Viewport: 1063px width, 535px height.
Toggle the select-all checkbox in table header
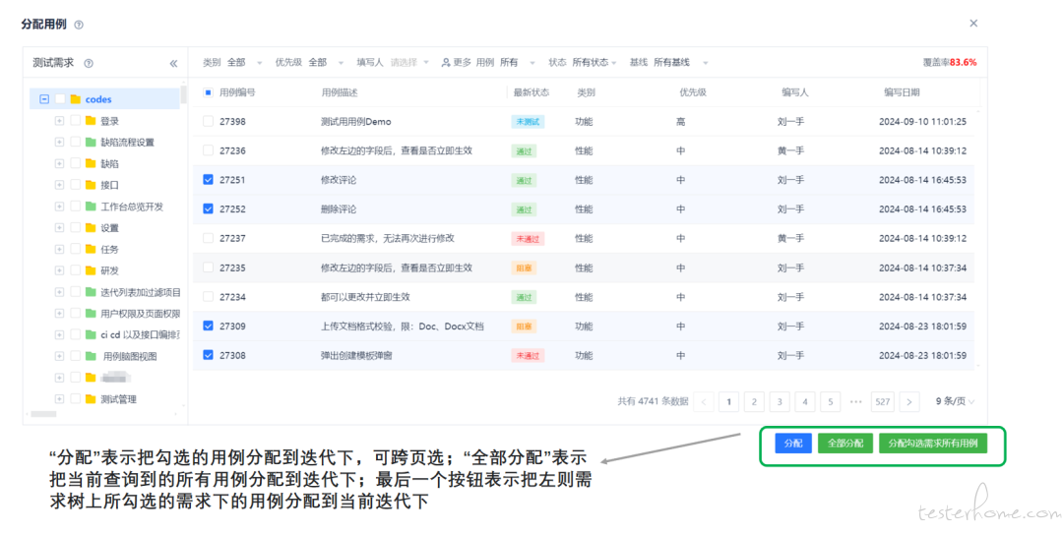click(x=208, y=92)
